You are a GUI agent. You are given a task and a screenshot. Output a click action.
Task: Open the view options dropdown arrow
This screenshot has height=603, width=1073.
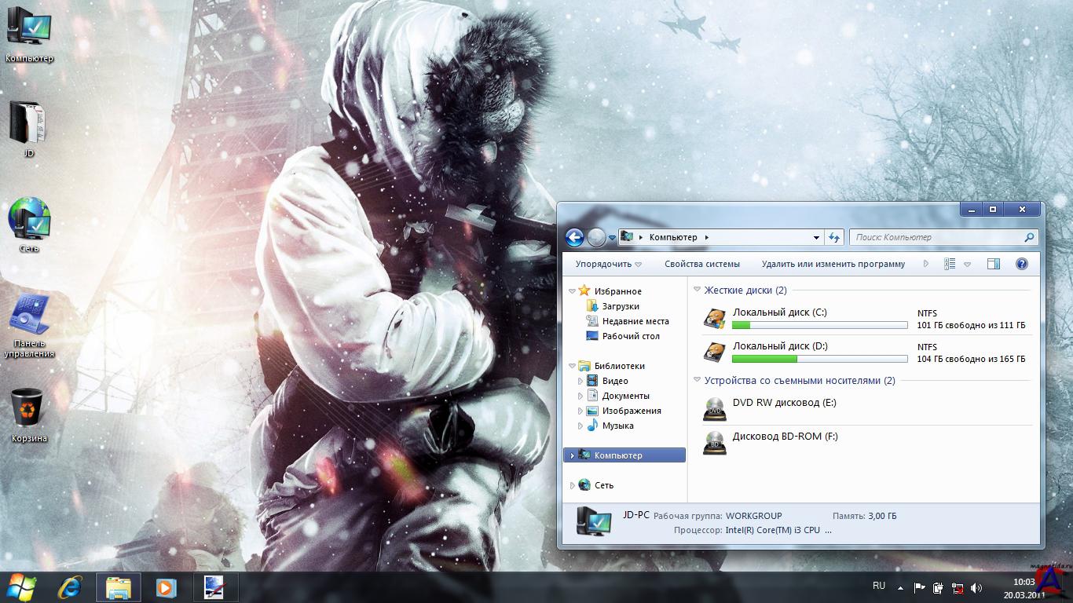click(967, 265)
